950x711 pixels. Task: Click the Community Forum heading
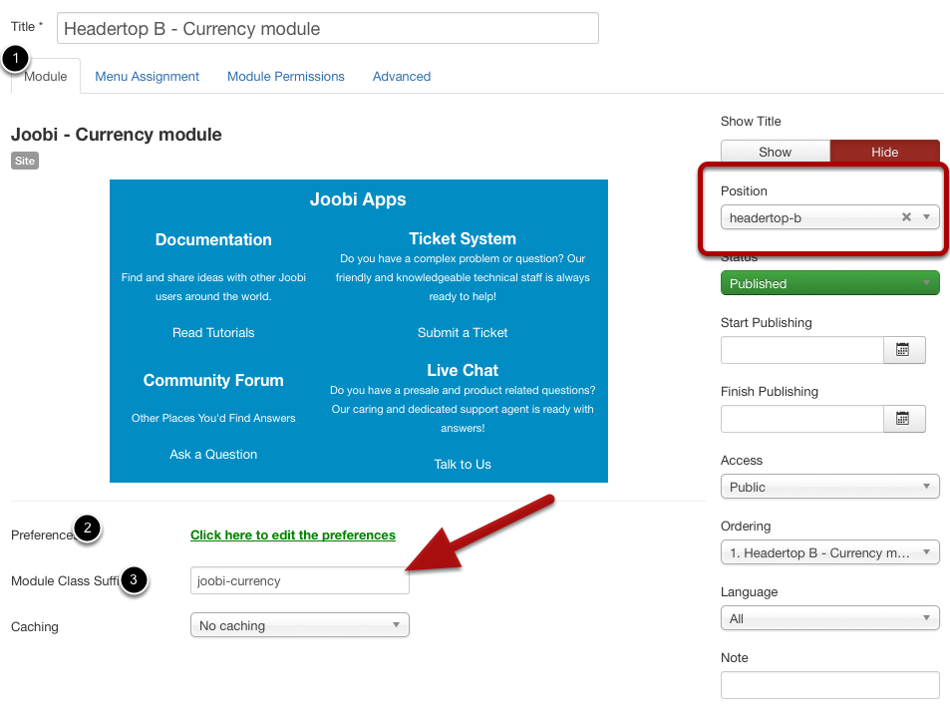pyautogui.click(x=213, y=380)
